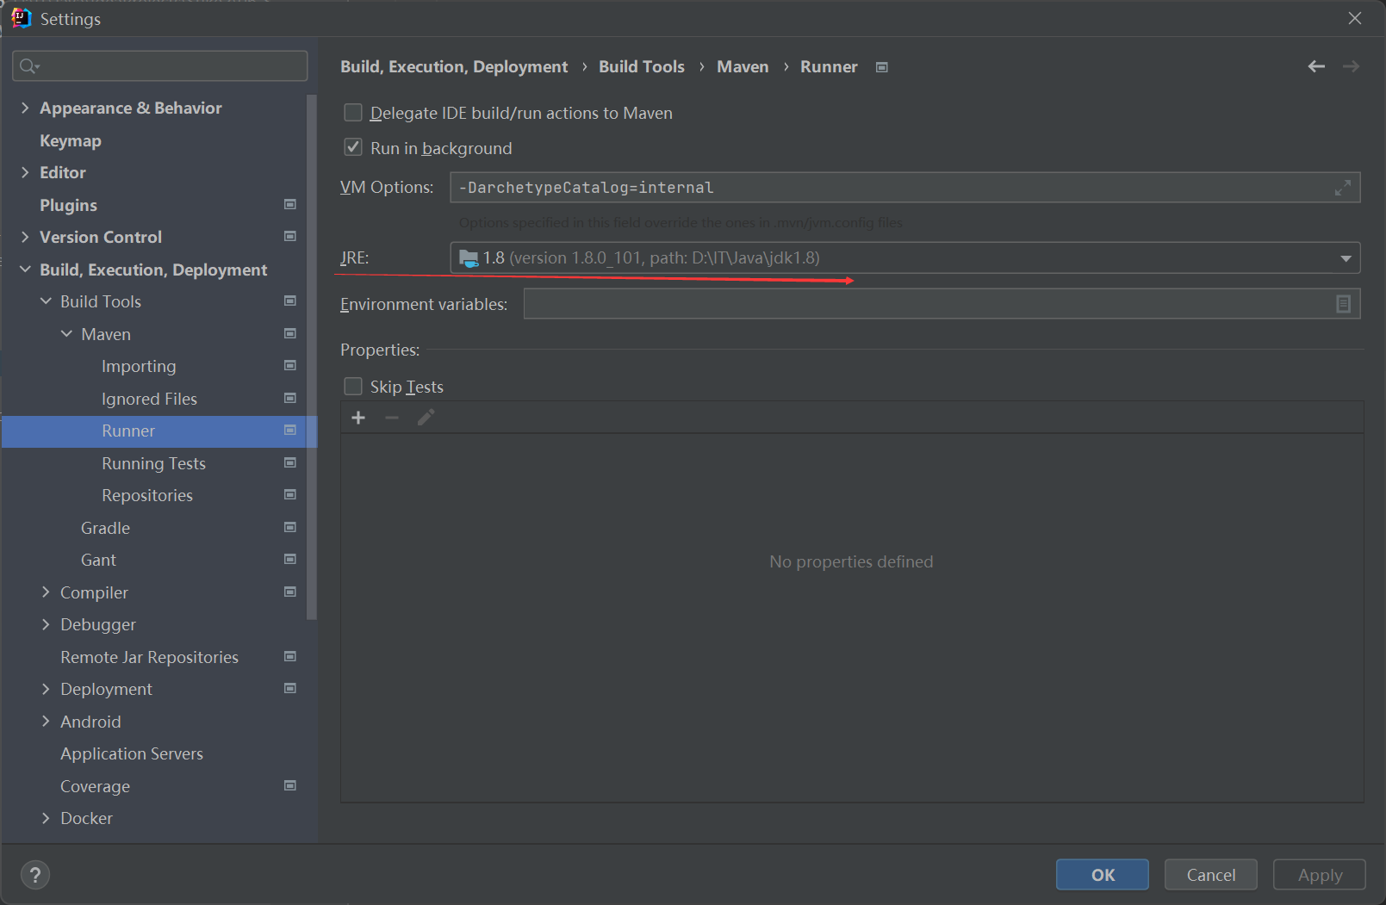The width and height of the screenshot is (1386, 905).
Task: Collapse the Maven tree chevron
Action: click(x=66, y=334)
